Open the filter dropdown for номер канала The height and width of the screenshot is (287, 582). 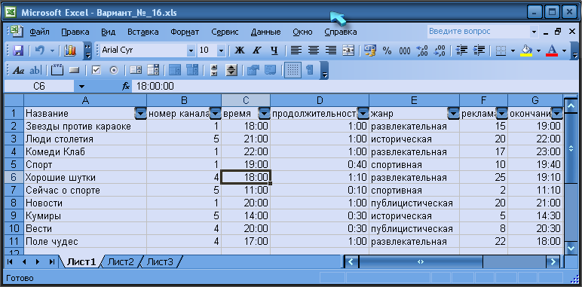(x=216, y=114)
